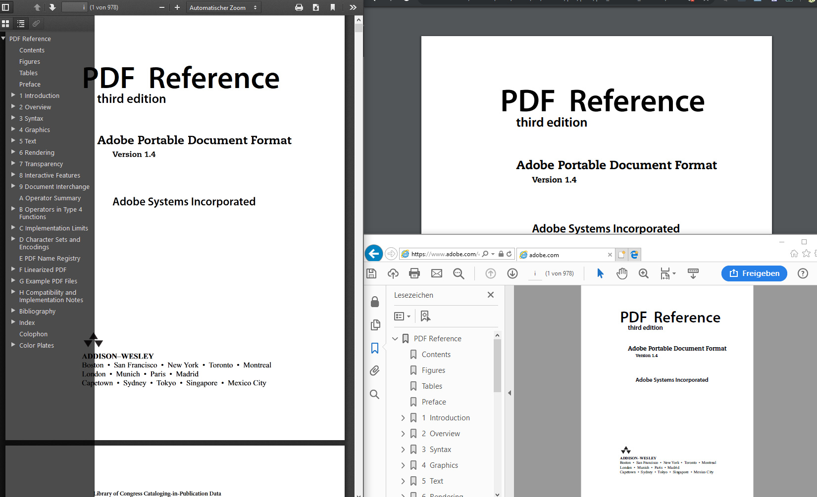Viewport: 817px width, 497px height.
Task: Close the Lesezeichen panel
Action: (x=491, y=295)
